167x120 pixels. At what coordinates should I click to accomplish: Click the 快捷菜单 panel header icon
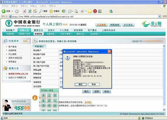tap(5, 41)
